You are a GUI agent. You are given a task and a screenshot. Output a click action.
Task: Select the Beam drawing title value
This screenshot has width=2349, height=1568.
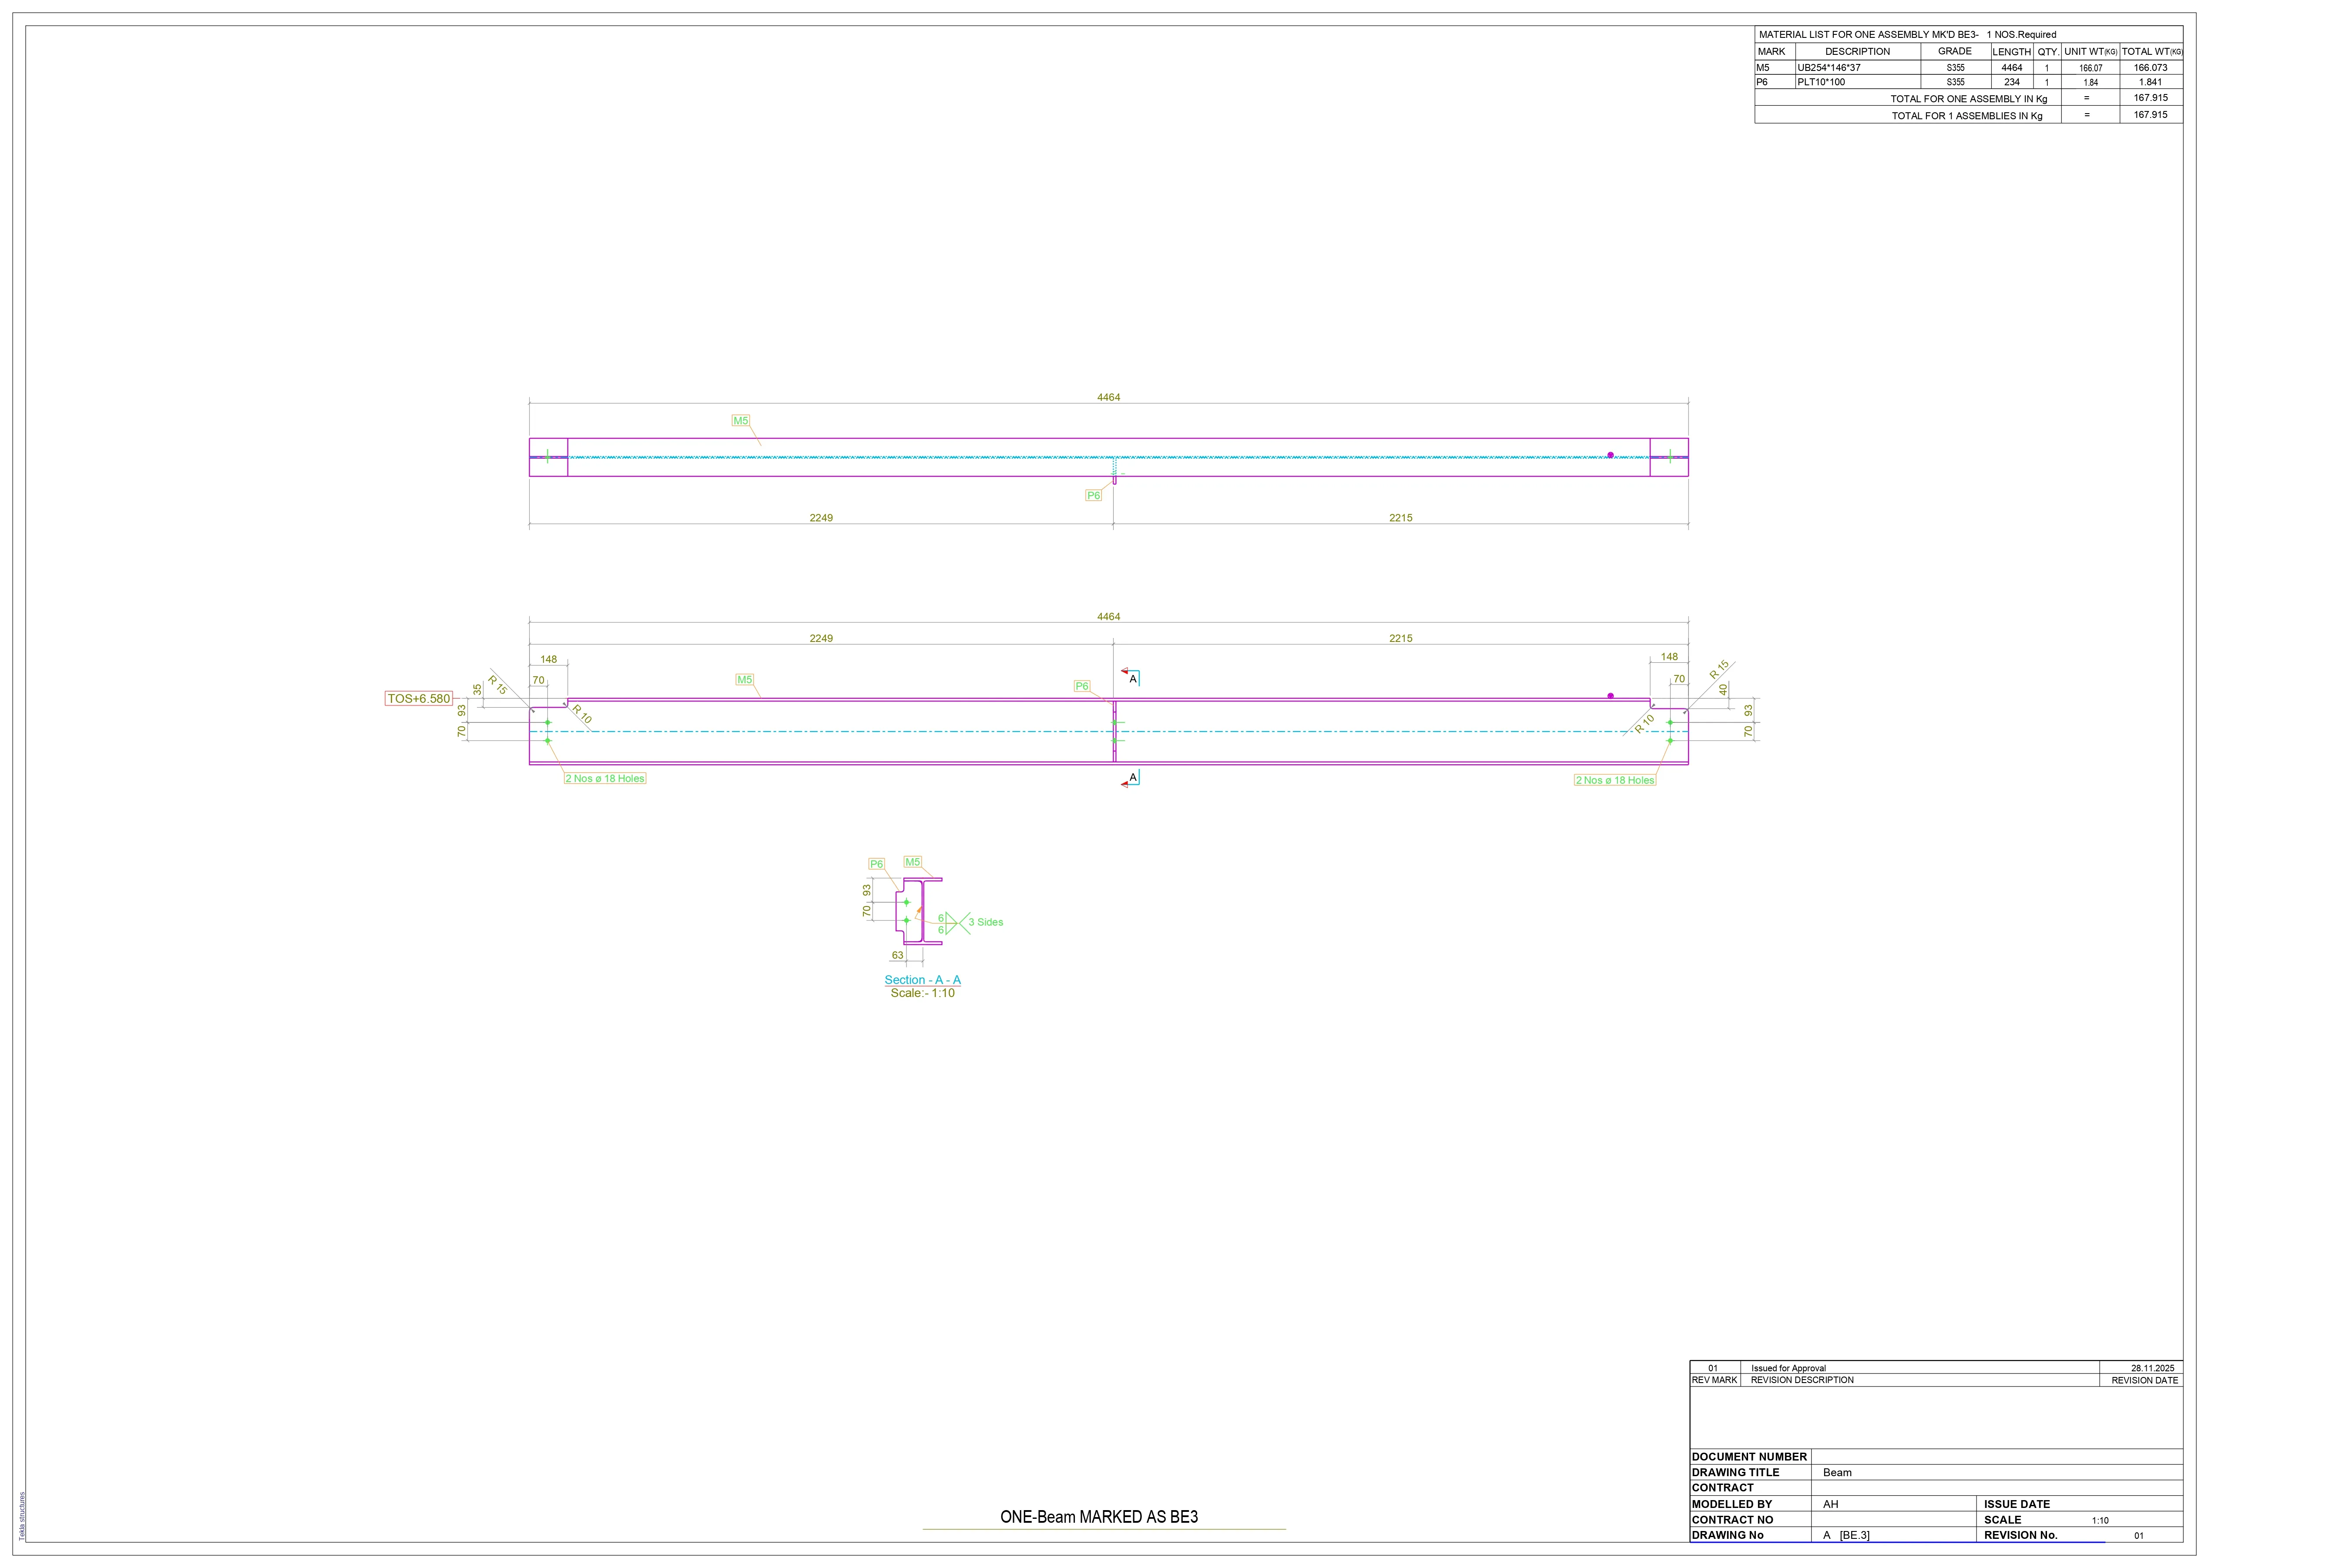click(x=1837, y=1473)
